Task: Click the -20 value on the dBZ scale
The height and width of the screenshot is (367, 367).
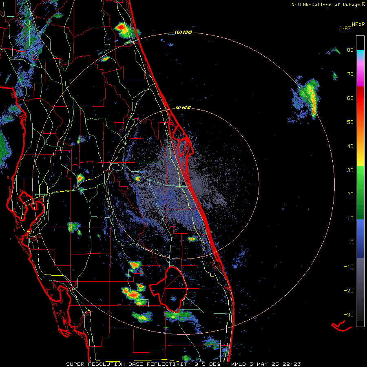Action: point(349,290)
